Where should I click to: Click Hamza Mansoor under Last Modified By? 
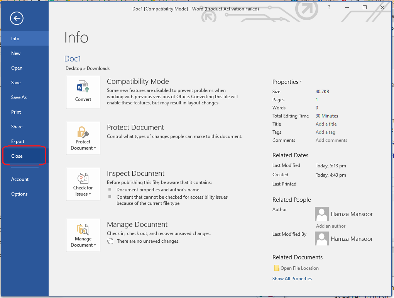click(352, 238)
